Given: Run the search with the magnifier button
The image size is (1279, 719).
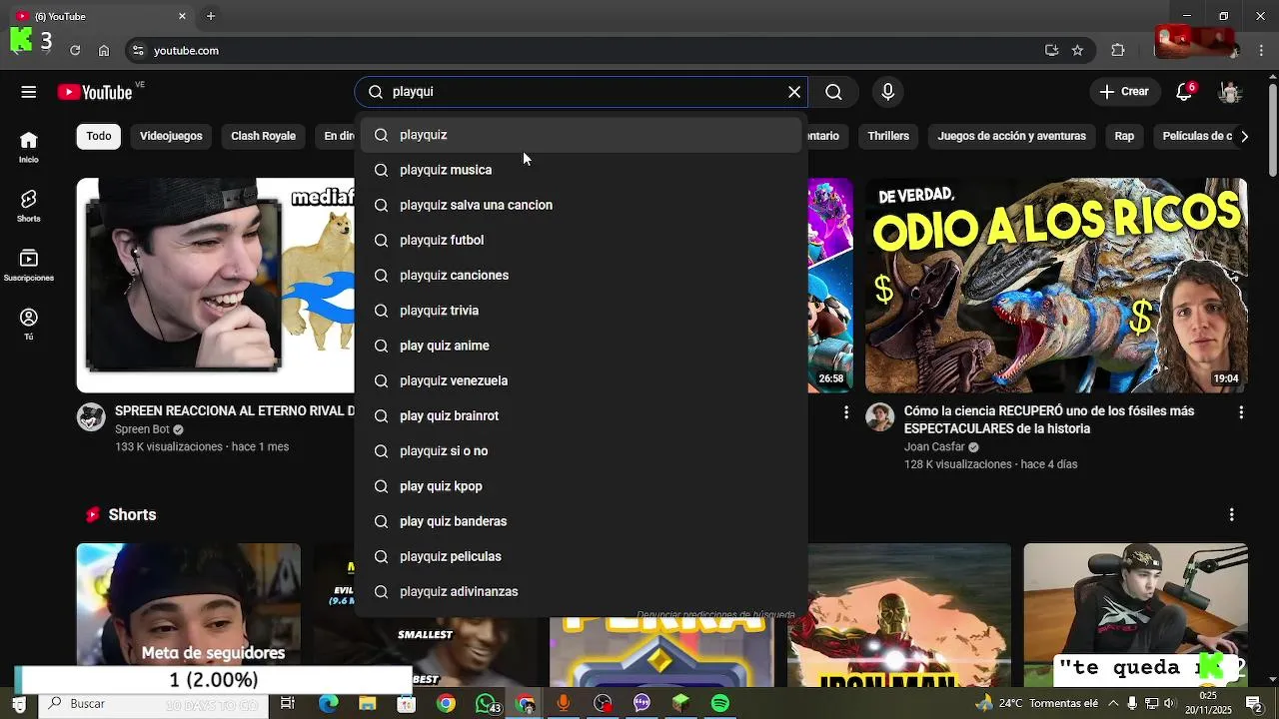Looking at the screenshot, I should coord(833,92).
